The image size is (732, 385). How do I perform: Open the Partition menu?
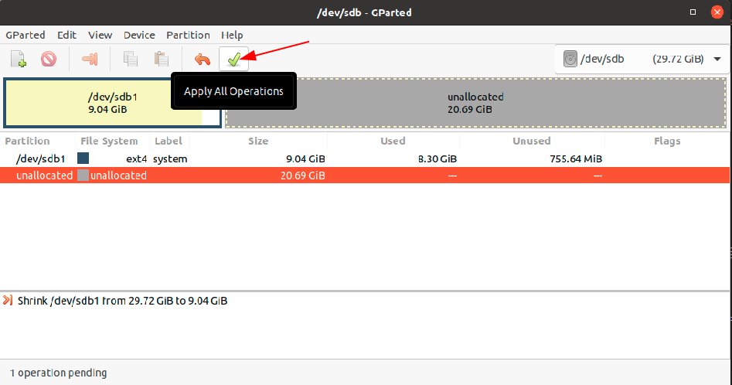[188, 35]
